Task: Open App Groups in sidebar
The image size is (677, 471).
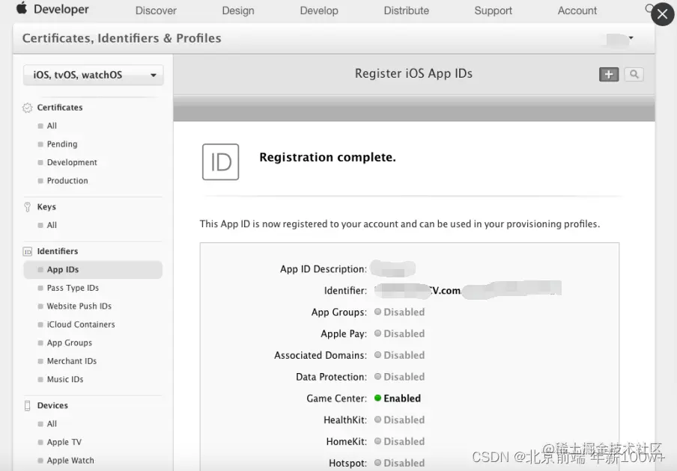Action: click(x=69, y=343)
